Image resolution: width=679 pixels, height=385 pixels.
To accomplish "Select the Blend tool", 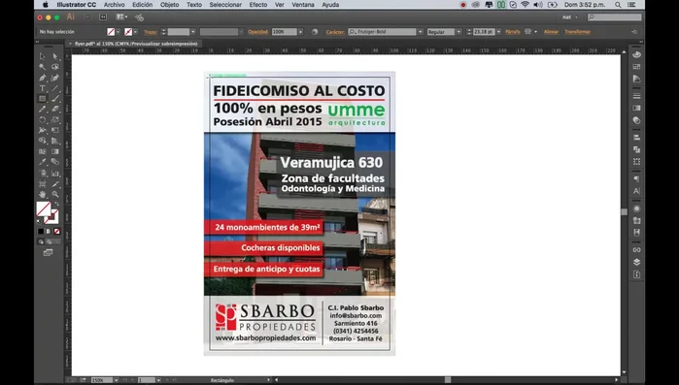I will pos(55,162).
